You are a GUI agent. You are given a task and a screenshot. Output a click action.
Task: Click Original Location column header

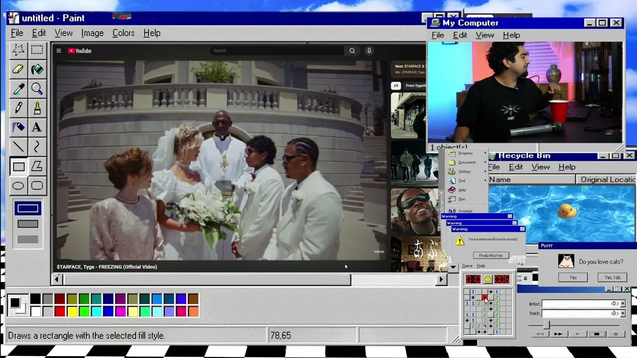click(x=606, y=179)
